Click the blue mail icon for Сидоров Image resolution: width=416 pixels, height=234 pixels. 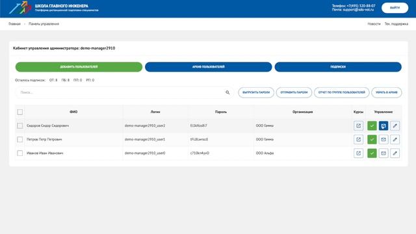click(383, 125)
